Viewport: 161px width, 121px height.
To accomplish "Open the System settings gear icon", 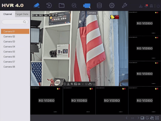I will pyautogui.click(x=112, y=5).
